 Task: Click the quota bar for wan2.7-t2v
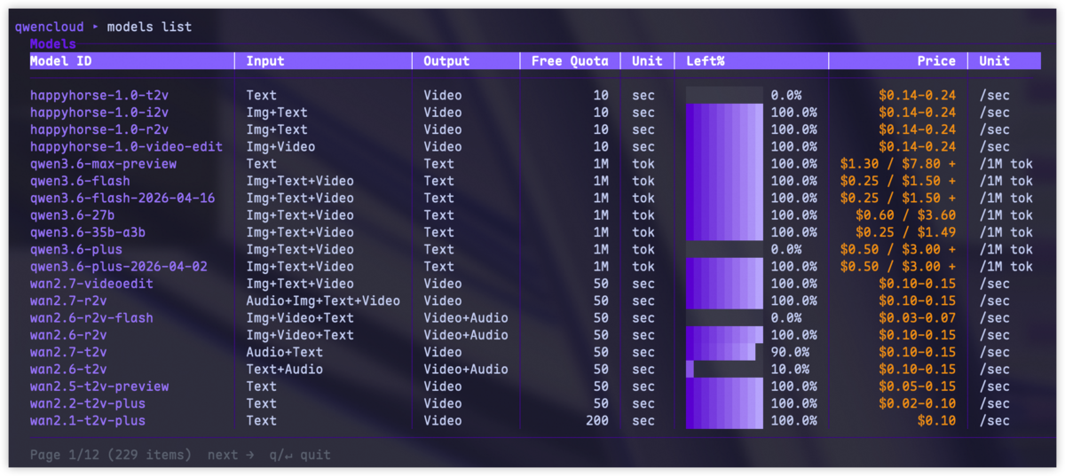click(724, 352)
